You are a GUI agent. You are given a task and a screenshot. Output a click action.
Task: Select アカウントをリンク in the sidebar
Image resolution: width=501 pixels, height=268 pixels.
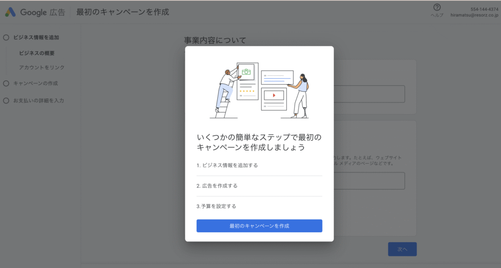click(42, 68)
